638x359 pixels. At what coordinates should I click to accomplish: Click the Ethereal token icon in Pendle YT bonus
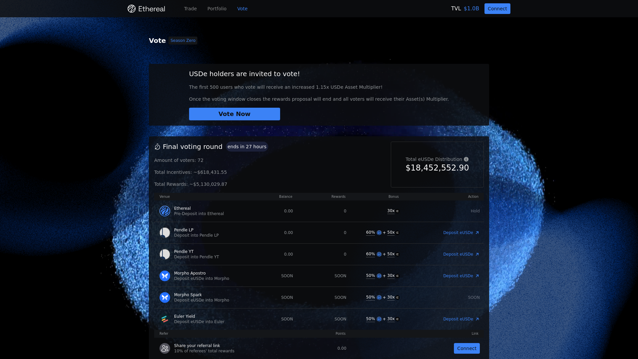(379, 254)
